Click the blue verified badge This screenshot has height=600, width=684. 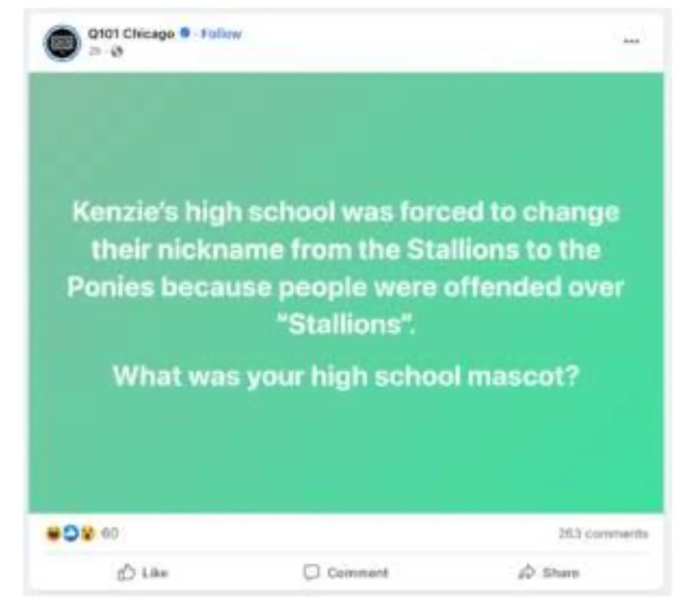click(x=185, y=33)
